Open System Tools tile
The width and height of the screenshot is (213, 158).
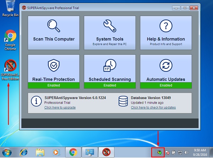[110, 33]
